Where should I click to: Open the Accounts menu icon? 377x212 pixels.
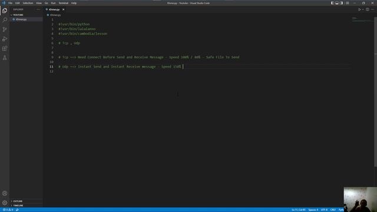coord(5,193)
